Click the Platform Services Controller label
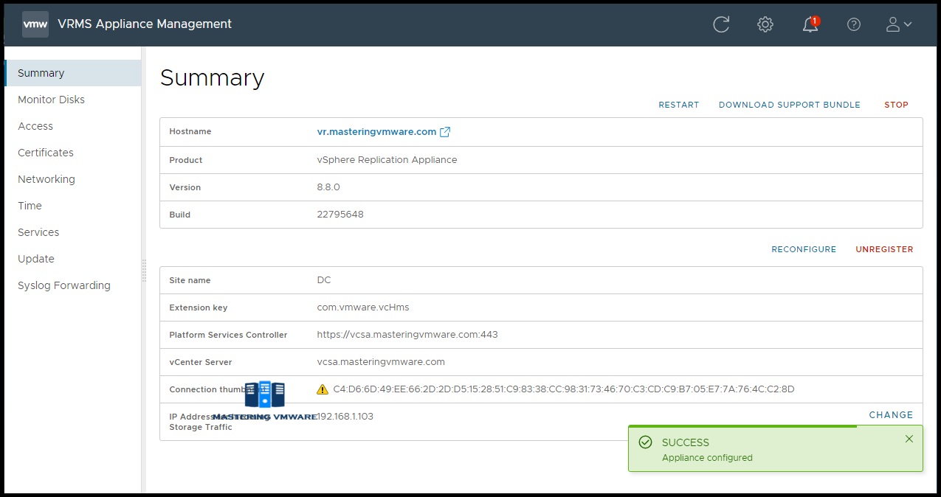 [228, 335]
